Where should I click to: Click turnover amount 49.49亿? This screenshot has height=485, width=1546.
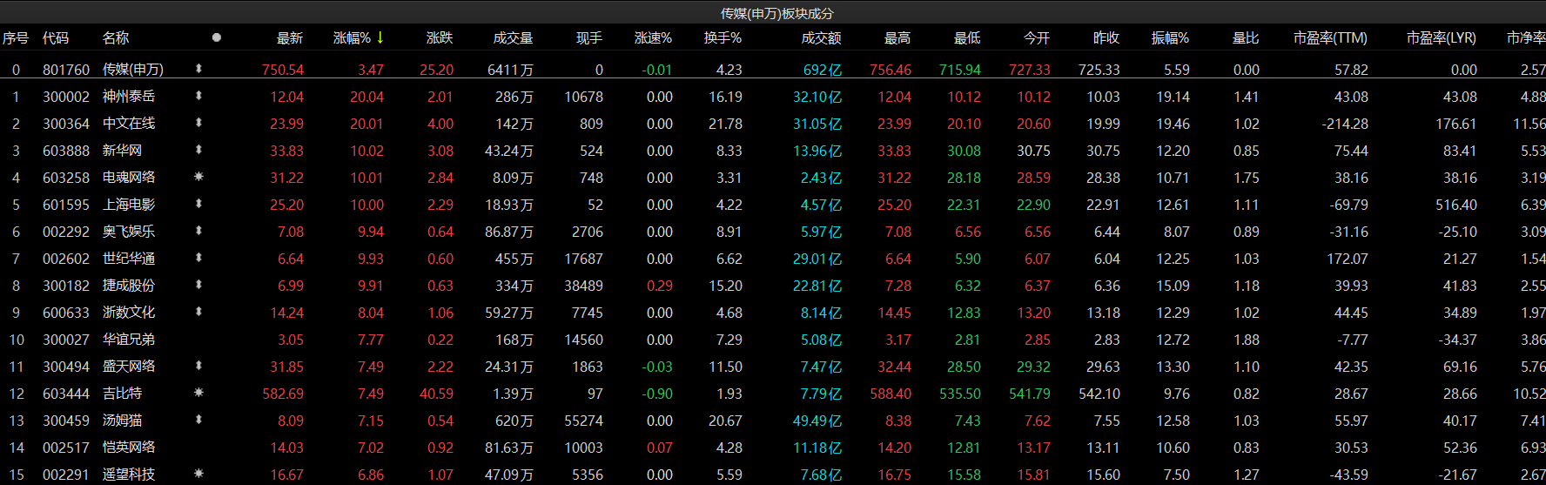pos(817,421)
